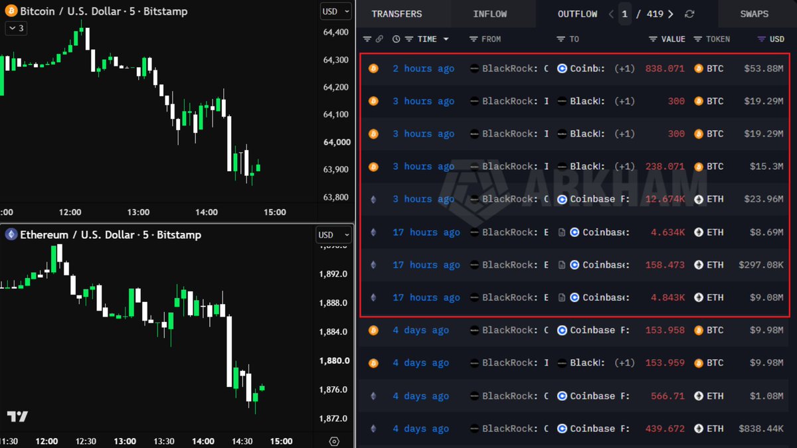797x448 pixels.
Task: Click the BlackRock logo in the $15.3M row
Action: click(474, 167)
